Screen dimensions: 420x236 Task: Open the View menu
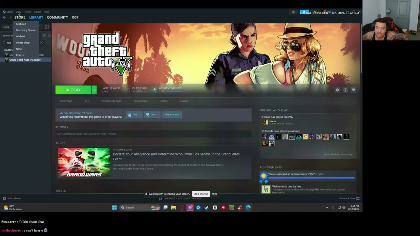tap(18, 12)
